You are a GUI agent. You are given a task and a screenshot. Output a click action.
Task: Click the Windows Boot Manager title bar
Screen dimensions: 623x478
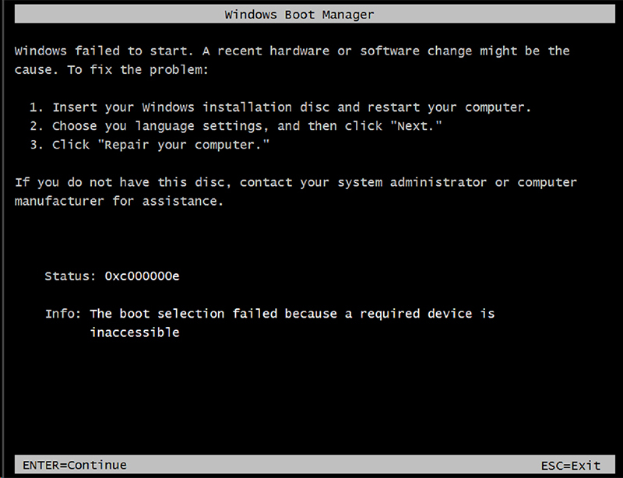(315, 14)
